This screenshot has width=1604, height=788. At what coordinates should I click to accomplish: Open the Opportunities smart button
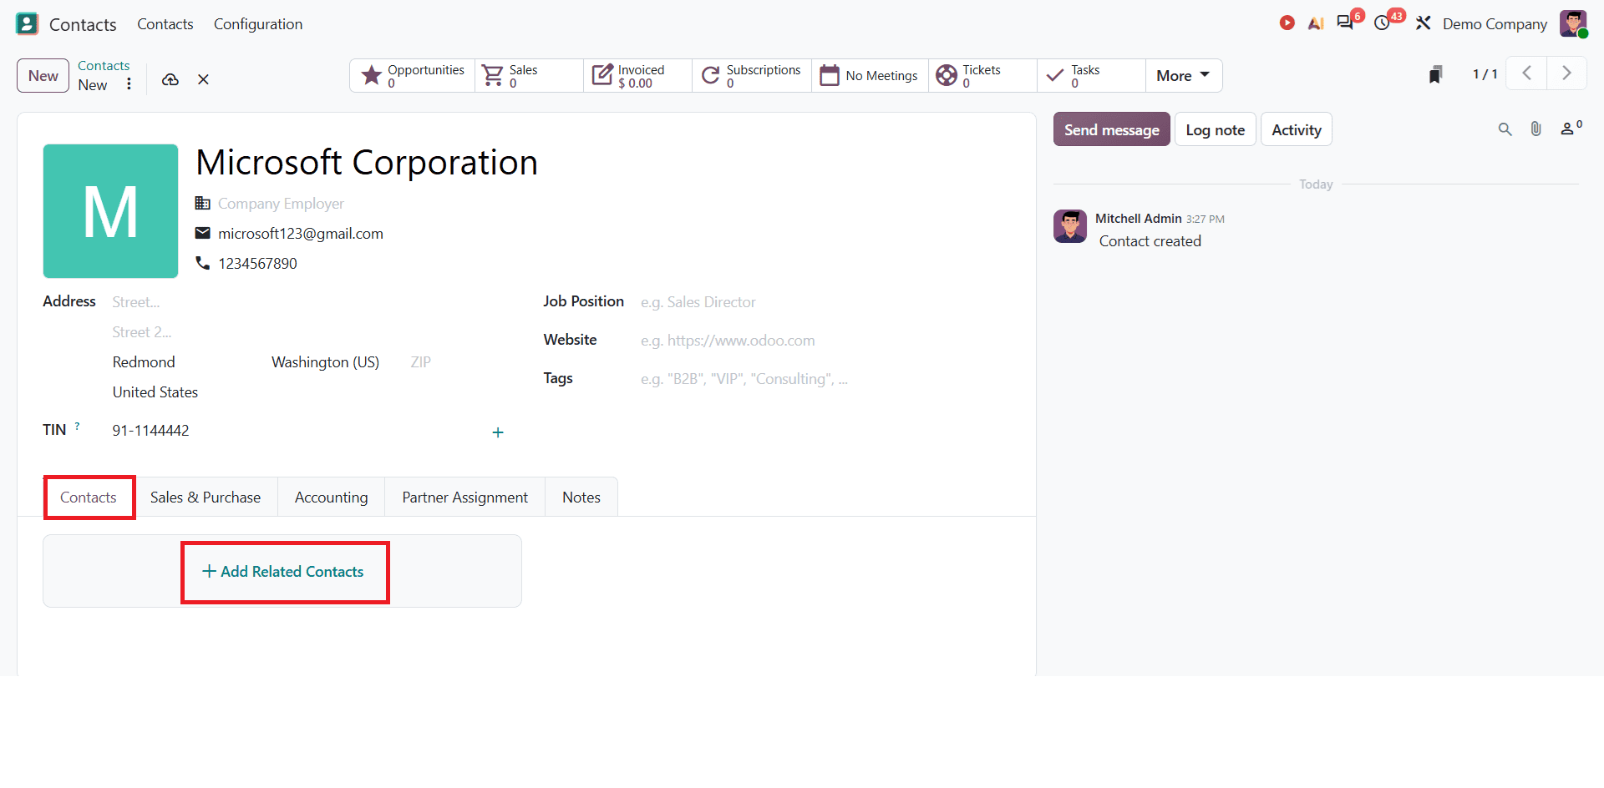click(413, 76)
